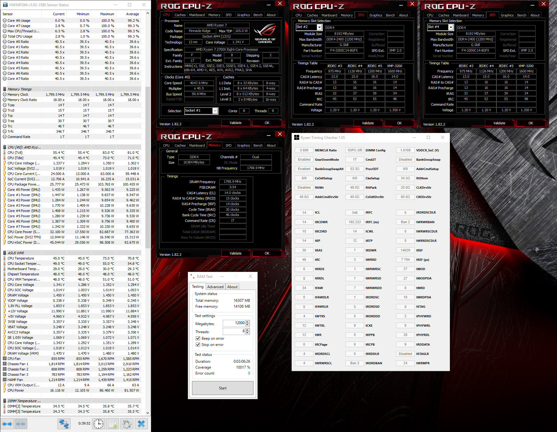
Task: Click the CPU [#0] AMD Ryzen section icon
Action: [5, 147]
